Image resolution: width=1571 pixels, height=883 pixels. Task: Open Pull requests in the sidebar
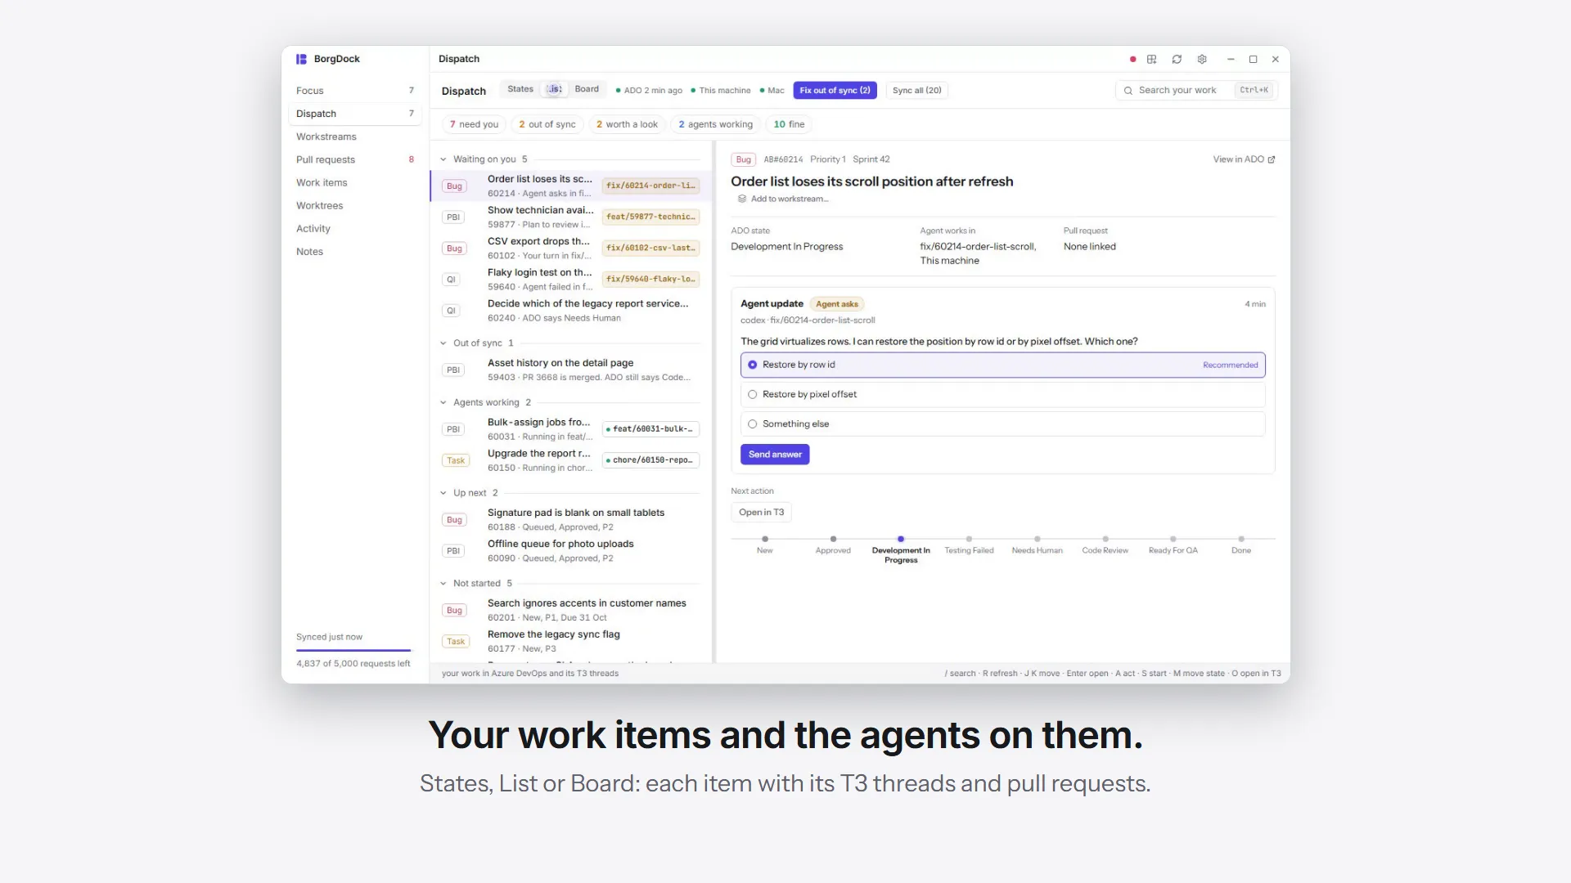354,159
